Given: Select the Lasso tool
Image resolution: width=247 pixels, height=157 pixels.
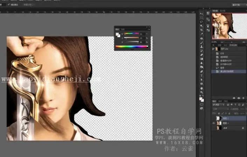Looking at the screenshot, I should 201,22.
